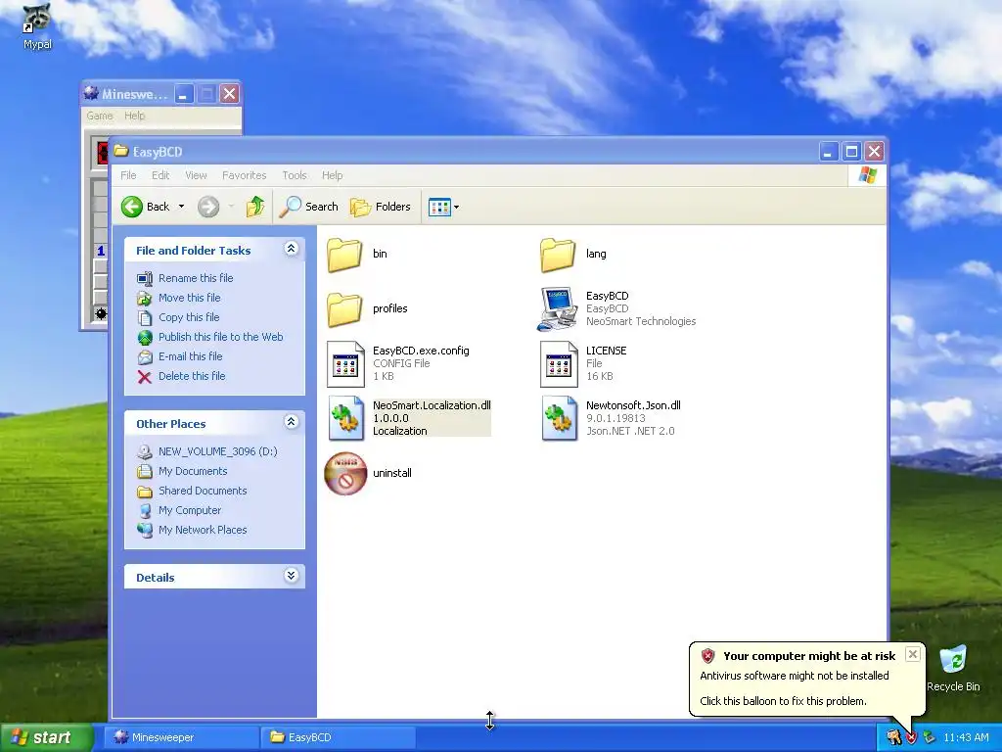Open the Back history dropdown arrow
This screenshot has width=1002, height=752.
(181, 207)
